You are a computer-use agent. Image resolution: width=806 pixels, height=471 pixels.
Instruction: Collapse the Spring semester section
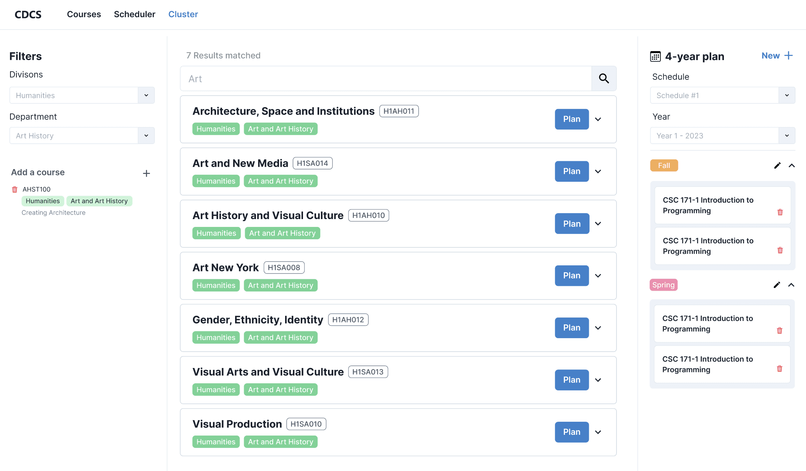[791, 285]
